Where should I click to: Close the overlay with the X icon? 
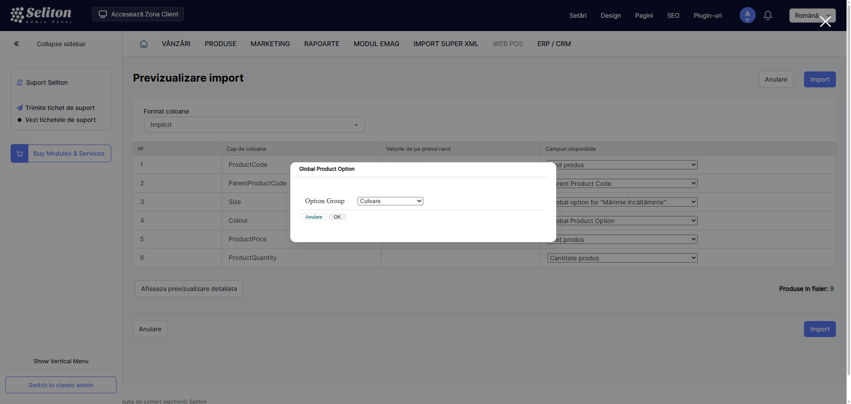[x=825, y=22]
